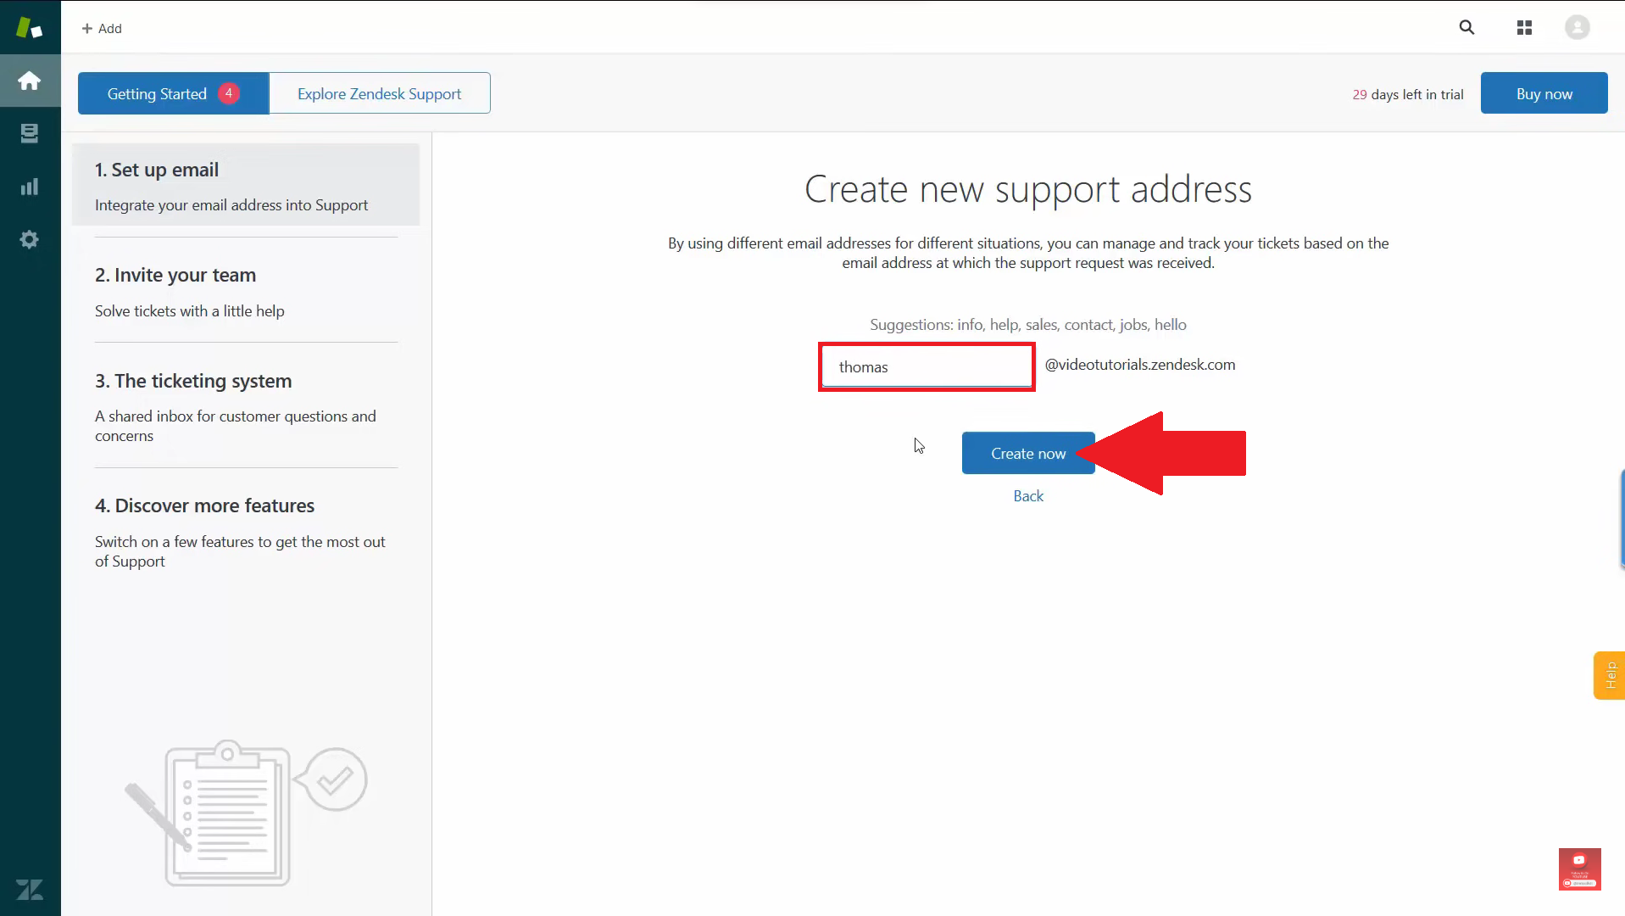Image resolution: width=1625 pixels, height=916 pixels.
Task: Click the Suggestions line of address names
Action: click(x=1027, y=325)
